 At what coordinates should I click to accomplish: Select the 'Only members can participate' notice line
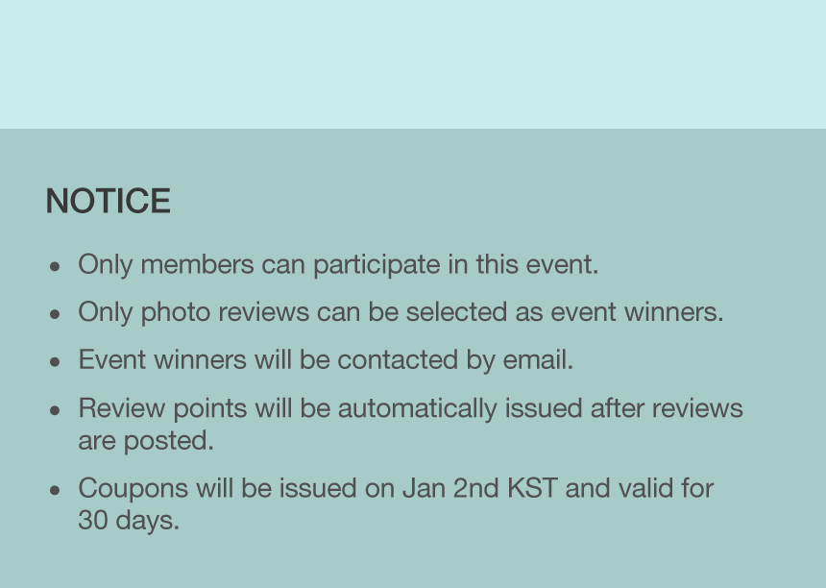click(338, 264)
